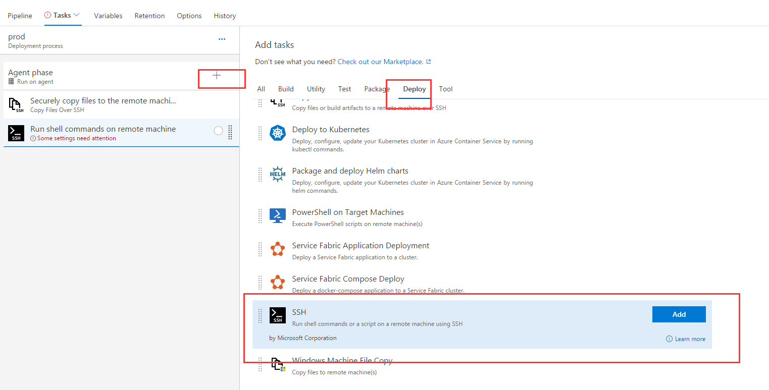Screen dimensions: 769x390
Task: Open the Pipeline tab
Action: coord(20,16)
